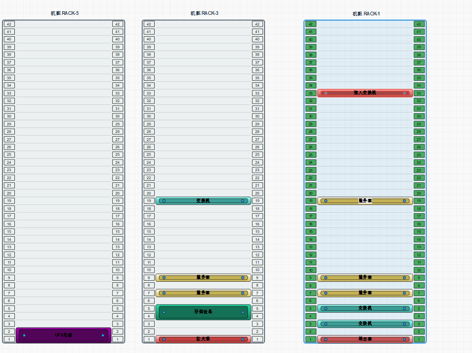Select the server at RACK-3 slot 7
The width and height of the screenshot is (472, 353).
[203, 293]
